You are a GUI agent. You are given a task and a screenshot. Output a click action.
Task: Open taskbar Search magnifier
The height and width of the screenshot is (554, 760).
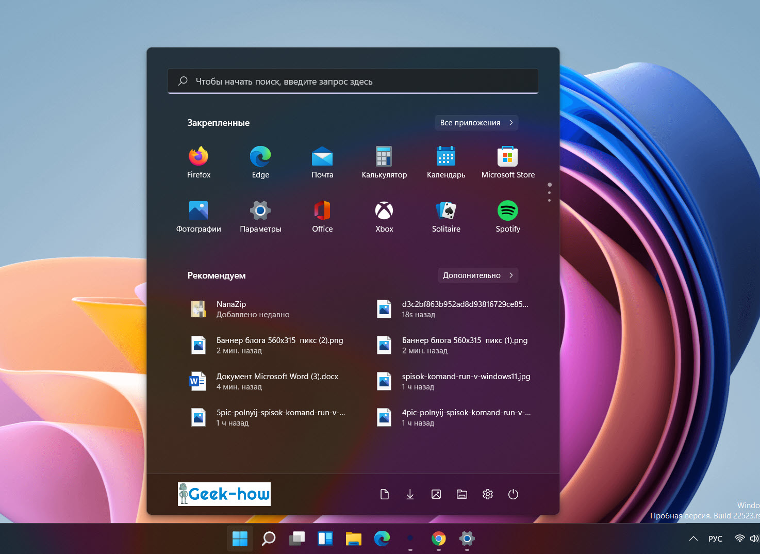(x=269, y=539)
